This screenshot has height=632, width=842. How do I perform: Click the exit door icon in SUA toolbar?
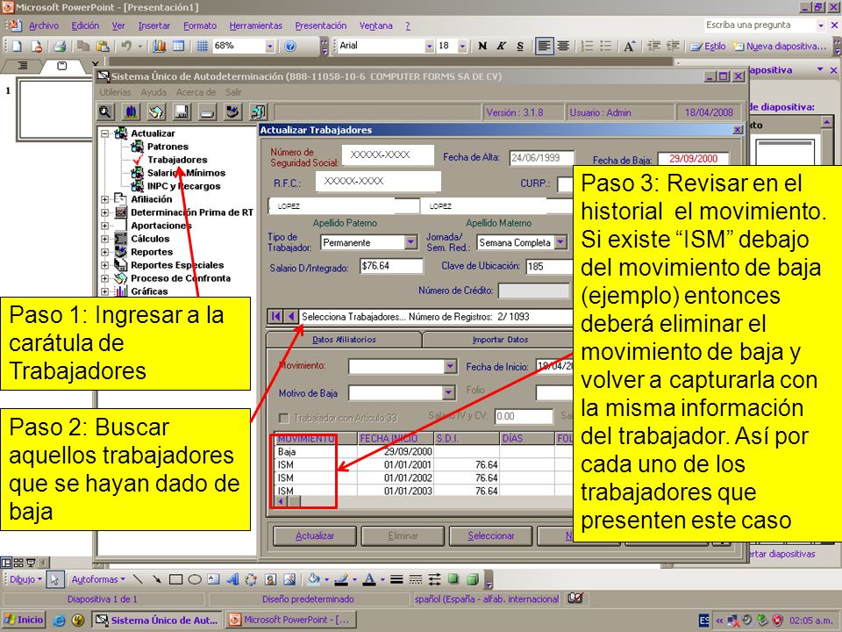point(258,111)
